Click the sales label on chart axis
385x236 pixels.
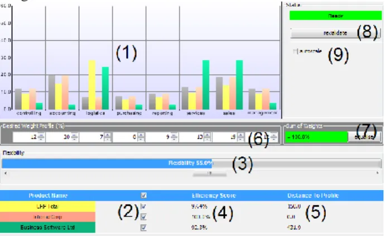click(x=229, y=113)
